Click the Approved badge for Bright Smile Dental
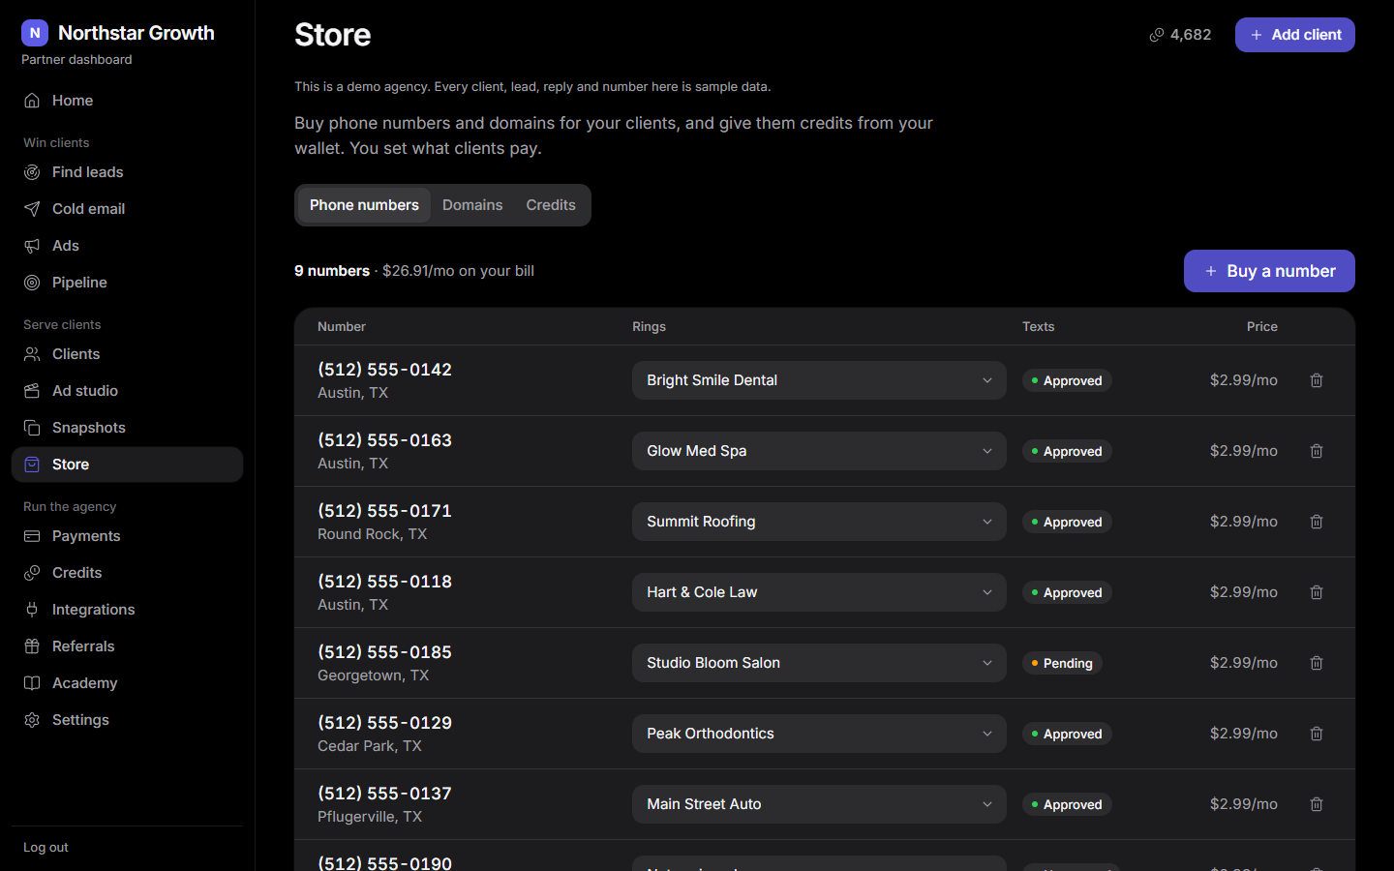 (x=1067, y=380)
